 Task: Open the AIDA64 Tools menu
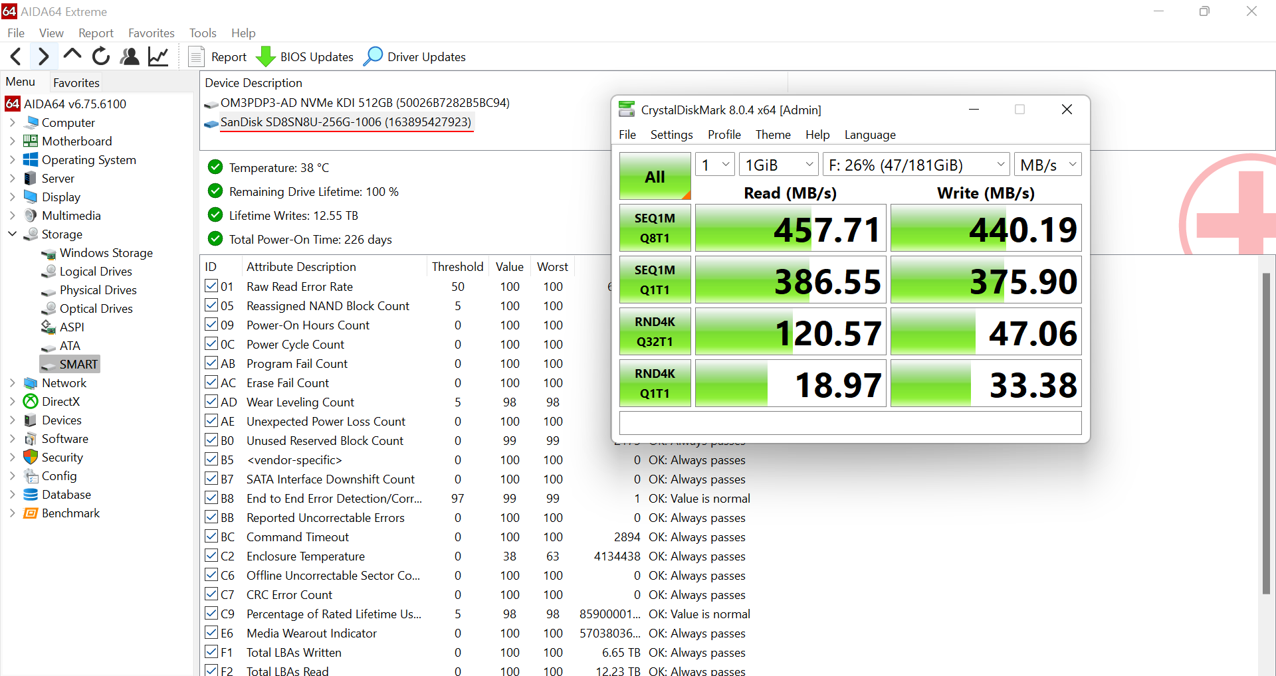(x=203, y=33)
